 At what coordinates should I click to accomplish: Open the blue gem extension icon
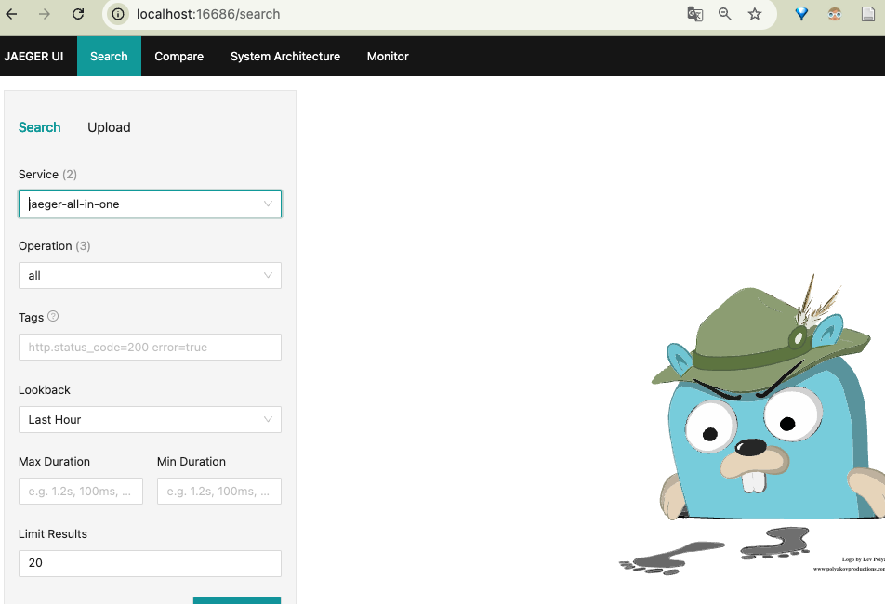coord(801,14)
